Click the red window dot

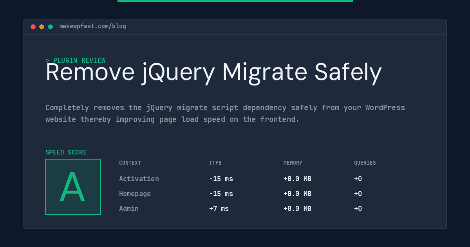pos(33,27)
